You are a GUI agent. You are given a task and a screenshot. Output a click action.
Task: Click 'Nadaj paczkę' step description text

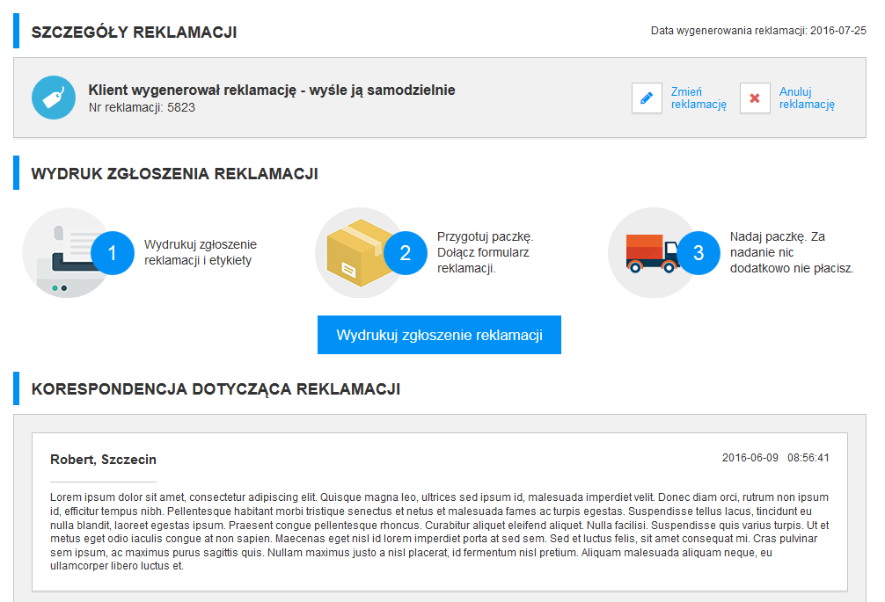[x=791, y=252]
